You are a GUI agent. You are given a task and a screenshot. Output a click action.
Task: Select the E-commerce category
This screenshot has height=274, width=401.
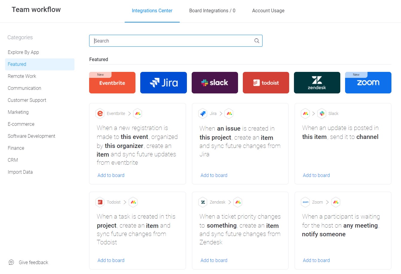[40, 124]
